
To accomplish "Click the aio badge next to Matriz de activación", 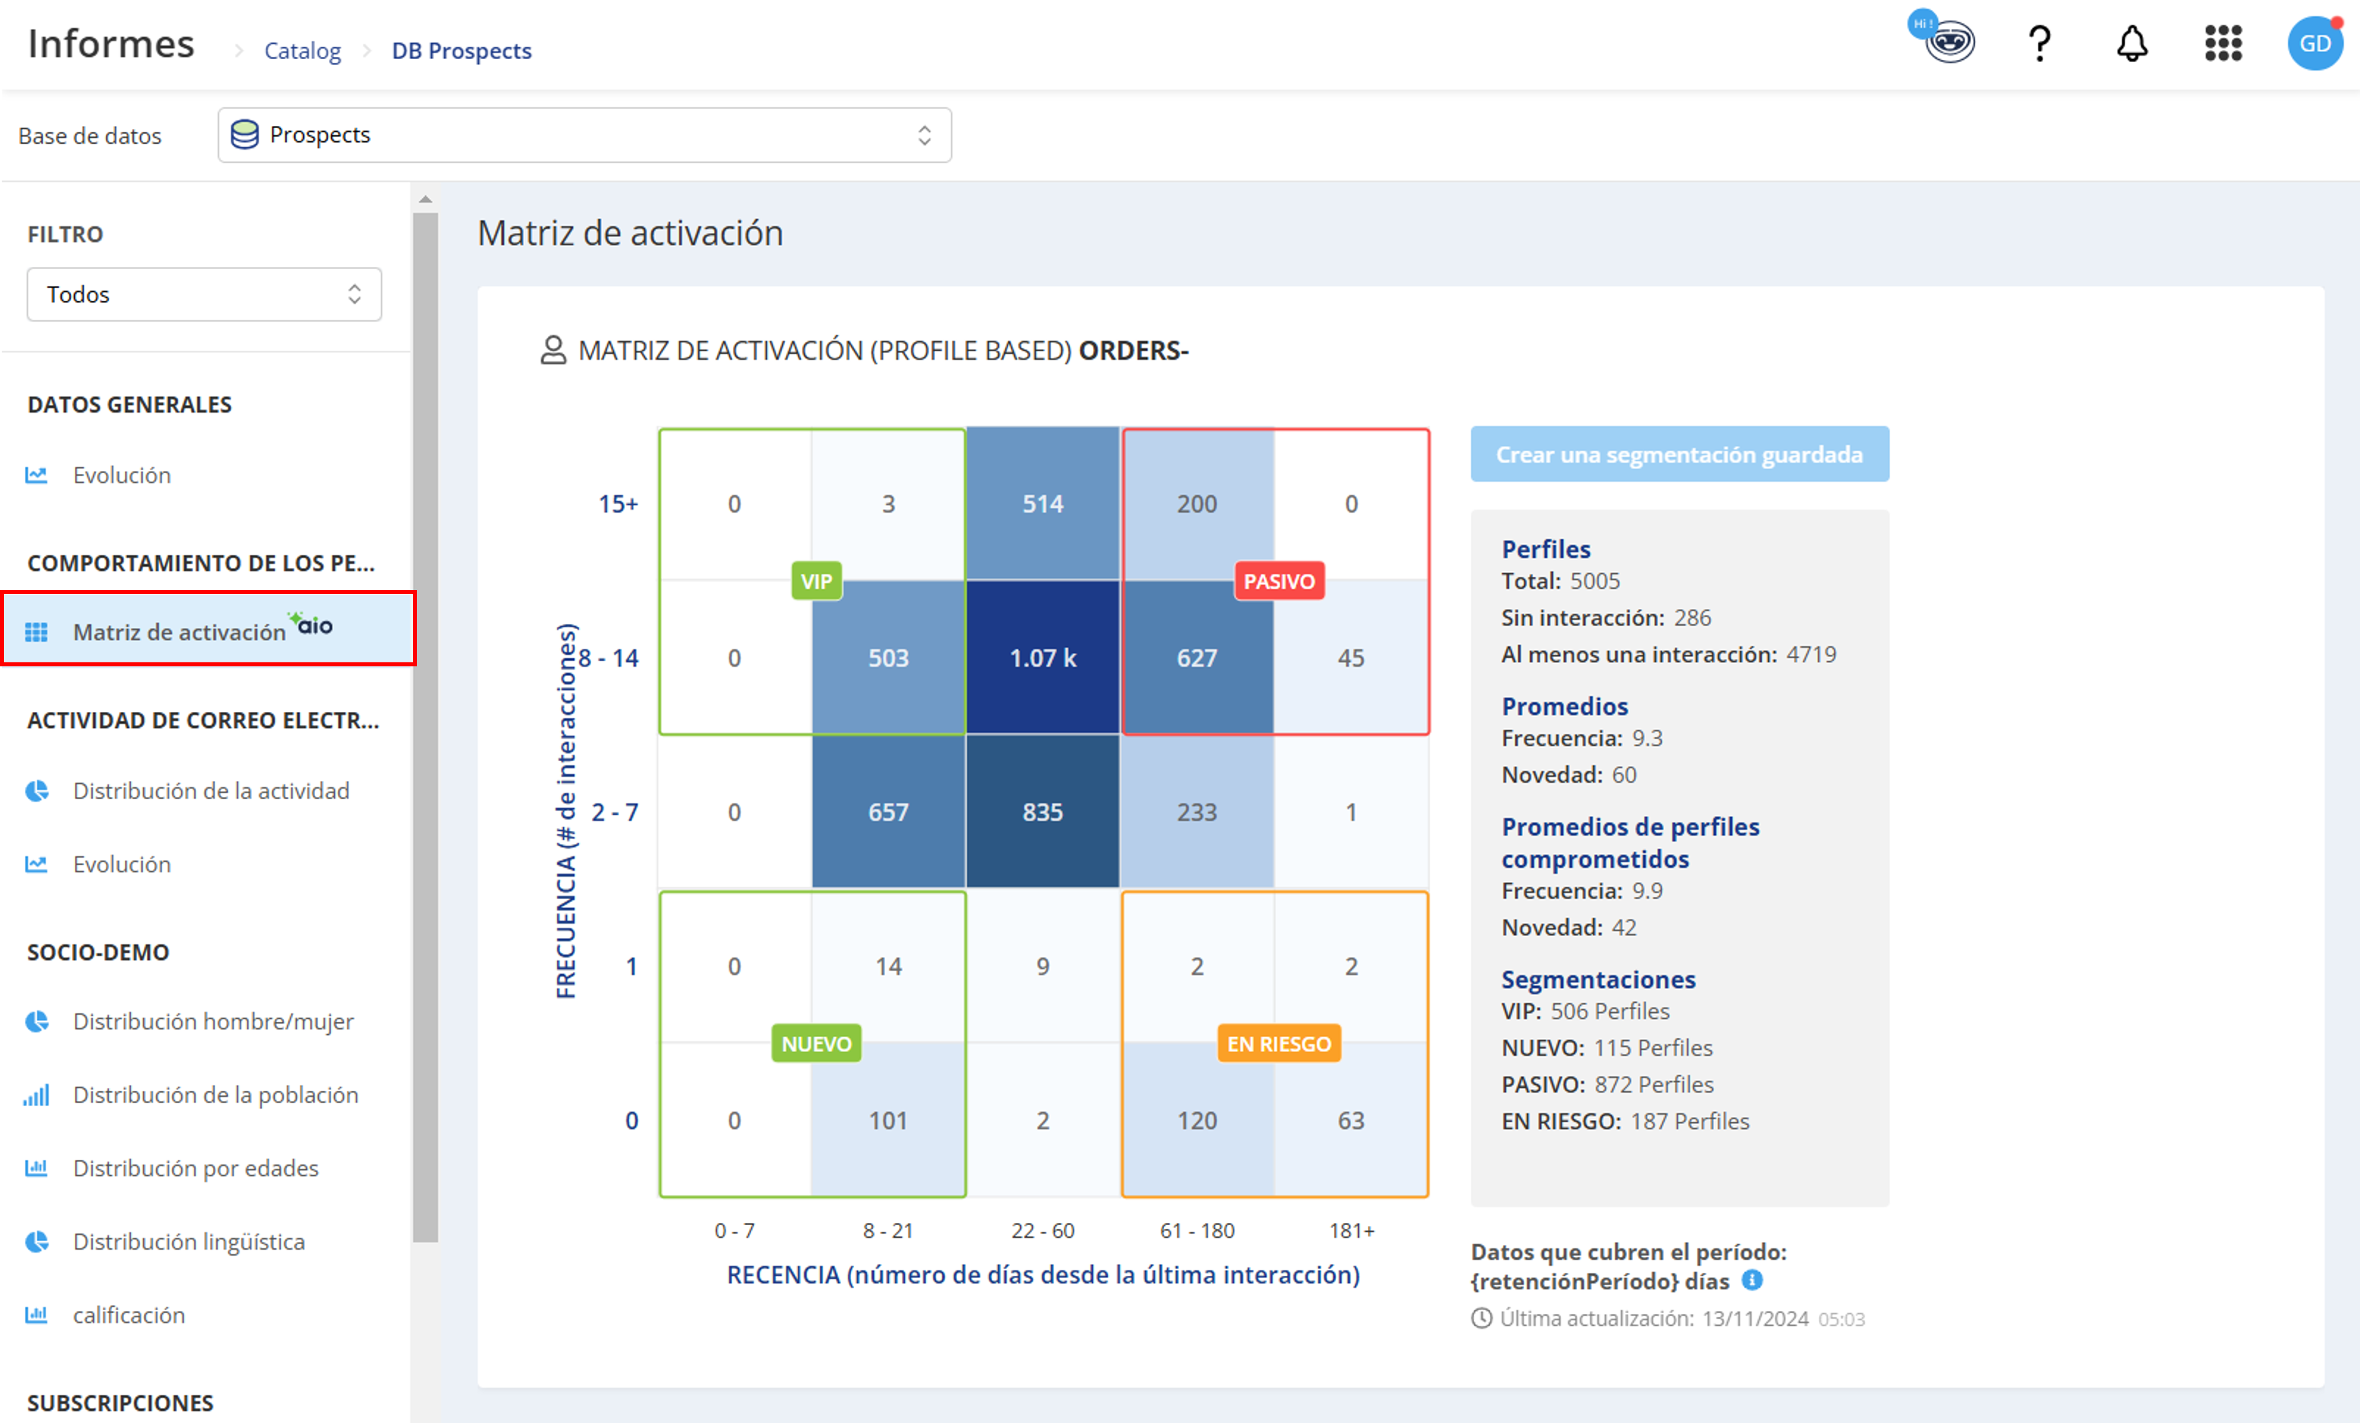I will pos(311,624).
